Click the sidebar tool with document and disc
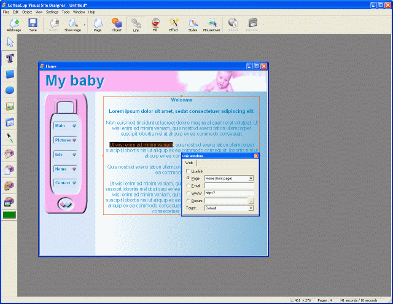The width and height of the screenshot is (393, 304). tap(10, 170)
